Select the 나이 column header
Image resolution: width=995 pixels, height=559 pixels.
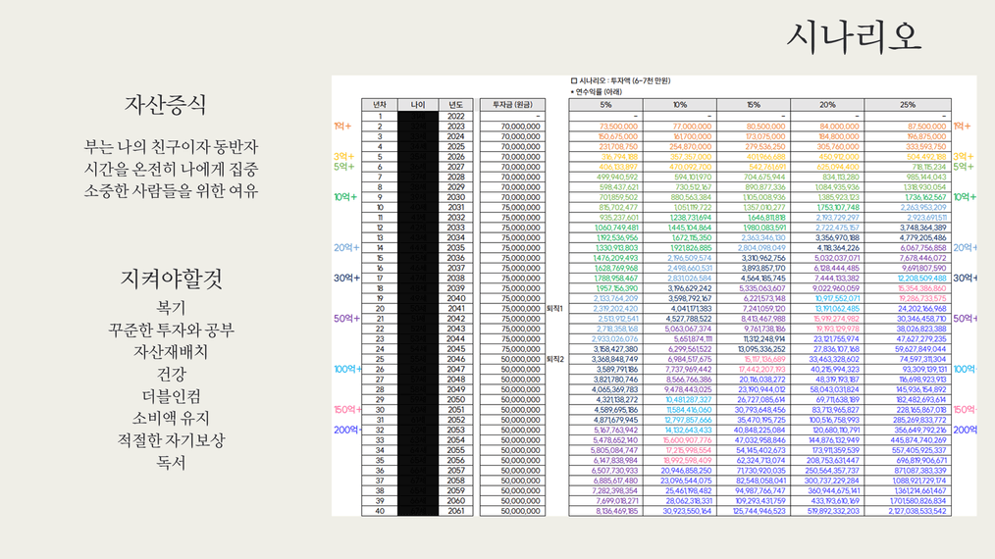(418, 105)
